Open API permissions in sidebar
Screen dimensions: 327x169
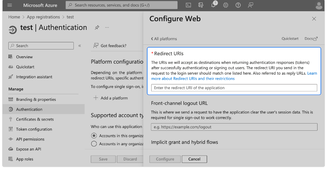click(30, 139)
